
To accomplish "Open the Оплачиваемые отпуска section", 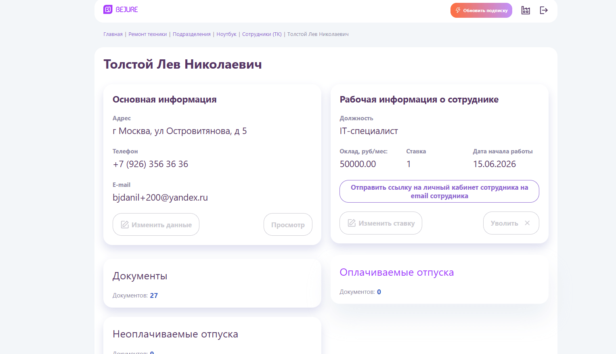I will 397,272.
